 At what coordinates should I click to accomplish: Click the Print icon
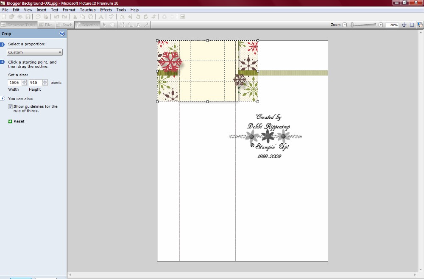tap(46, 17)
